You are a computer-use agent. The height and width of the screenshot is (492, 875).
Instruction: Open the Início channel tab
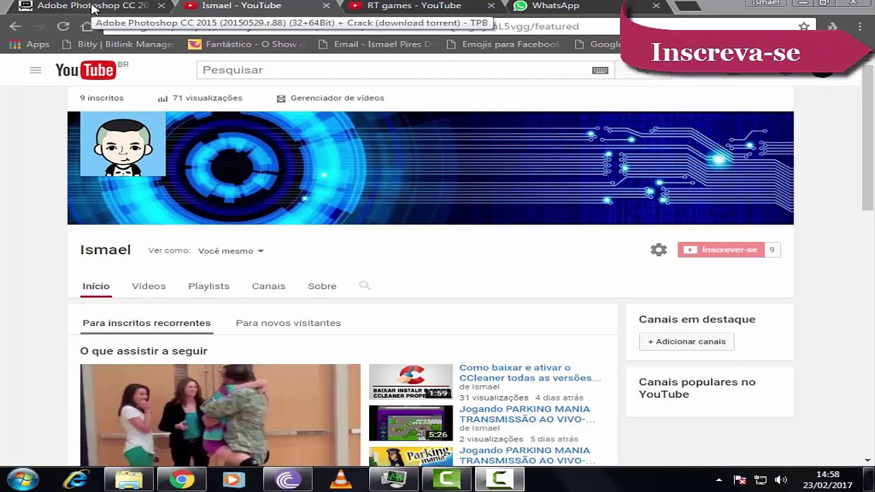(x=96, y=286)
